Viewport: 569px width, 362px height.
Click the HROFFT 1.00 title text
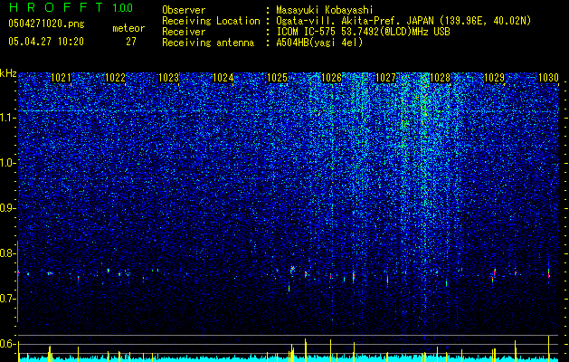click(x=71, y=7)
